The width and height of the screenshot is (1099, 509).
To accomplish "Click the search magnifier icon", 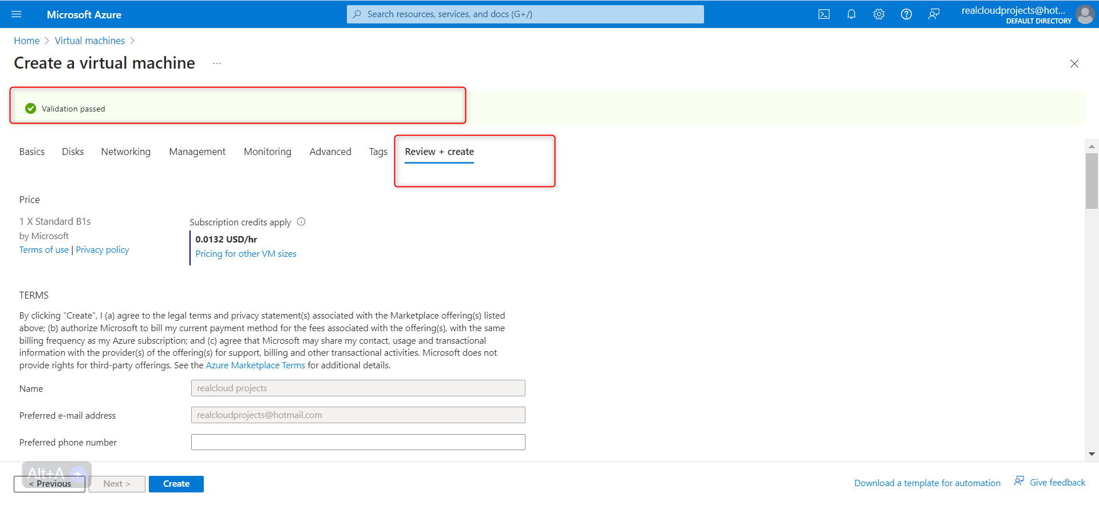I will 357,14.
